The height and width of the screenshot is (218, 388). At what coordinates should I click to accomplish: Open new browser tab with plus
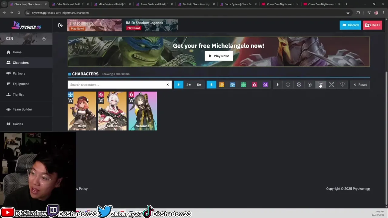[346, 4]
